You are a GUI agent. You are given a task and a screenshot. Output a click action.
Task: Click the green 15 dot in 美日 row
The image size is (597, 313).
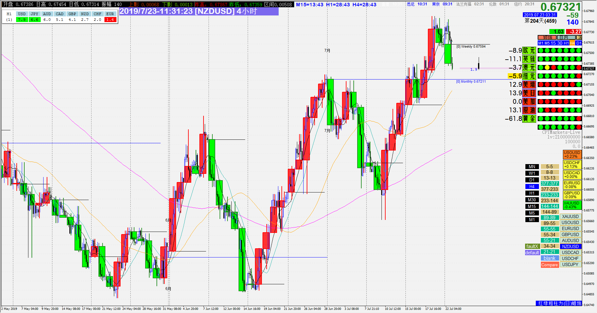[553, 93]
